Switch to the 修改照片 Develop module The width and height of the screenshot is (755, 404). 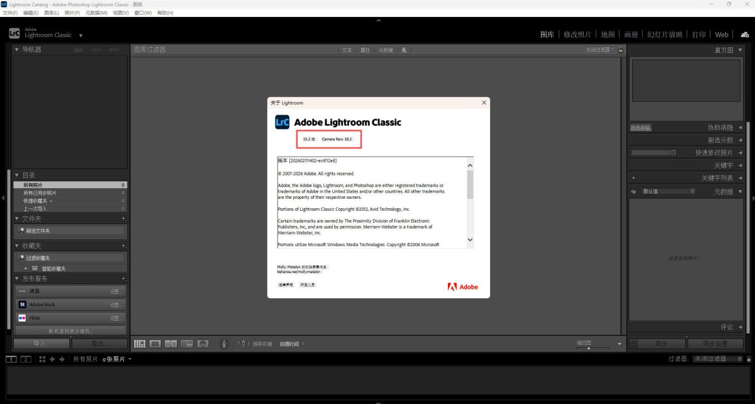pos(577,35)
